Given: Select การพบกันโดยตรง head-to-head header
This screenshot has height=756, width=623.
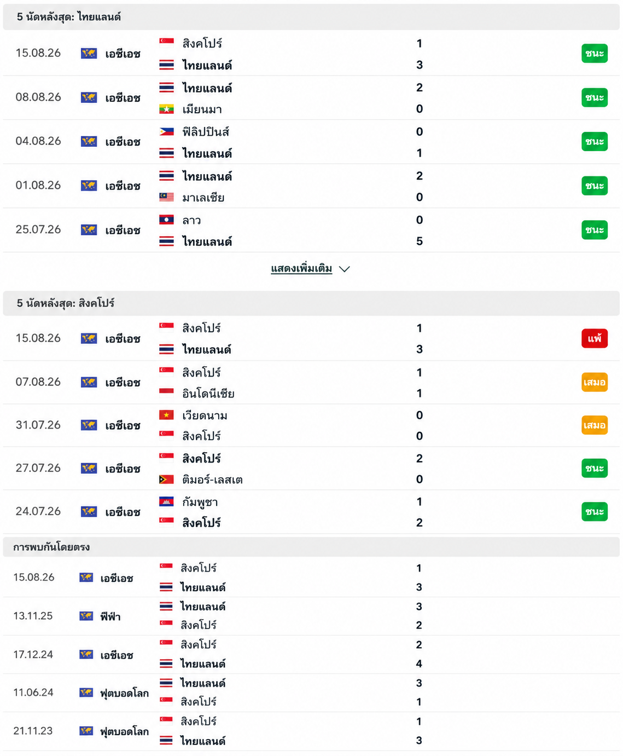Looking at the screenshot, I should (311, 547).
